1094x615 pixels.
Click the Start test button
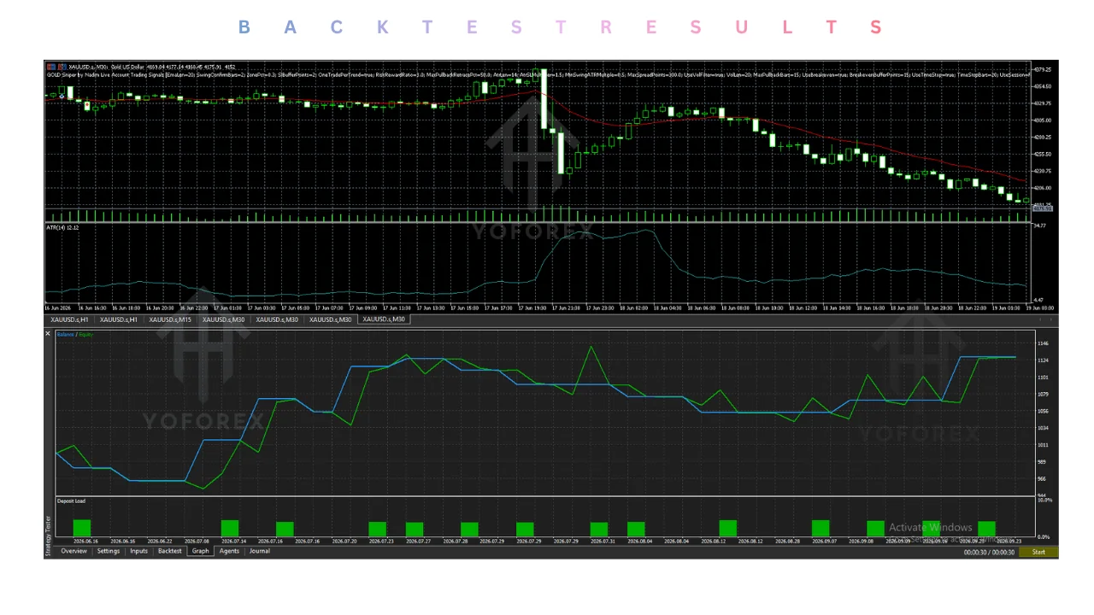[x=1038, y=553]
